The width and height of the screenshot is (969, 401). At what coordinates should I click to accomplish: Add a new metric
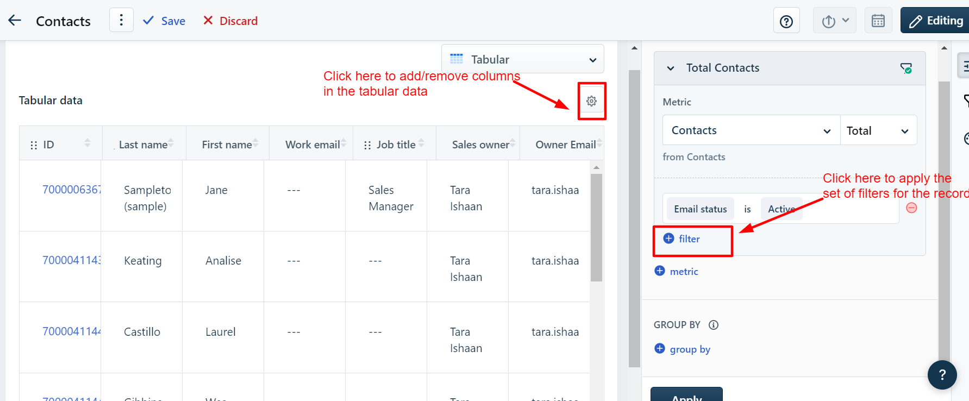coord(677,271)
